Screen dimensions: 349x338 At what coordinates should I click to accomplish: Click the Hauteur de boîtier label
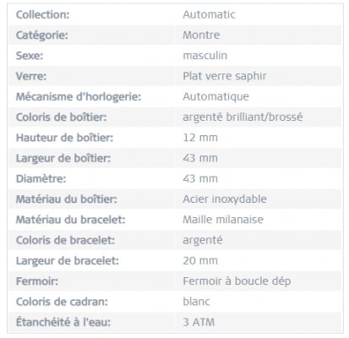point(64,138)
